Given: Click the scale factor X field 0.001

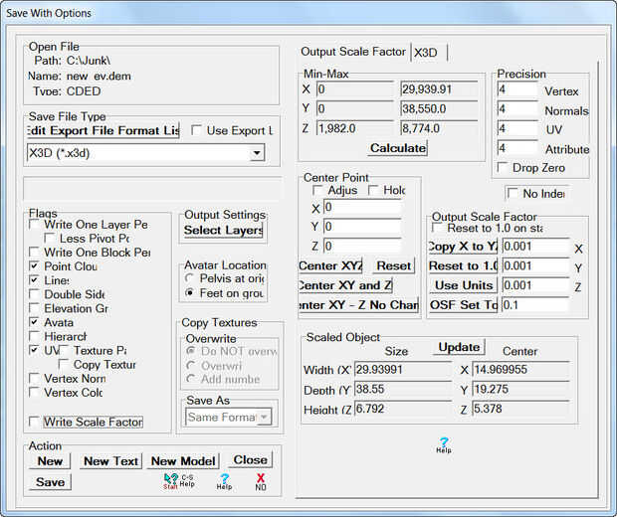Looking at the screenshot, I should tap(535, 247).
